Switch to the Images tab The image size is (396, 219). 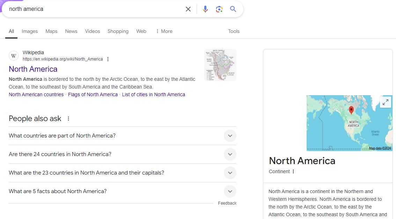coord(30,31)
